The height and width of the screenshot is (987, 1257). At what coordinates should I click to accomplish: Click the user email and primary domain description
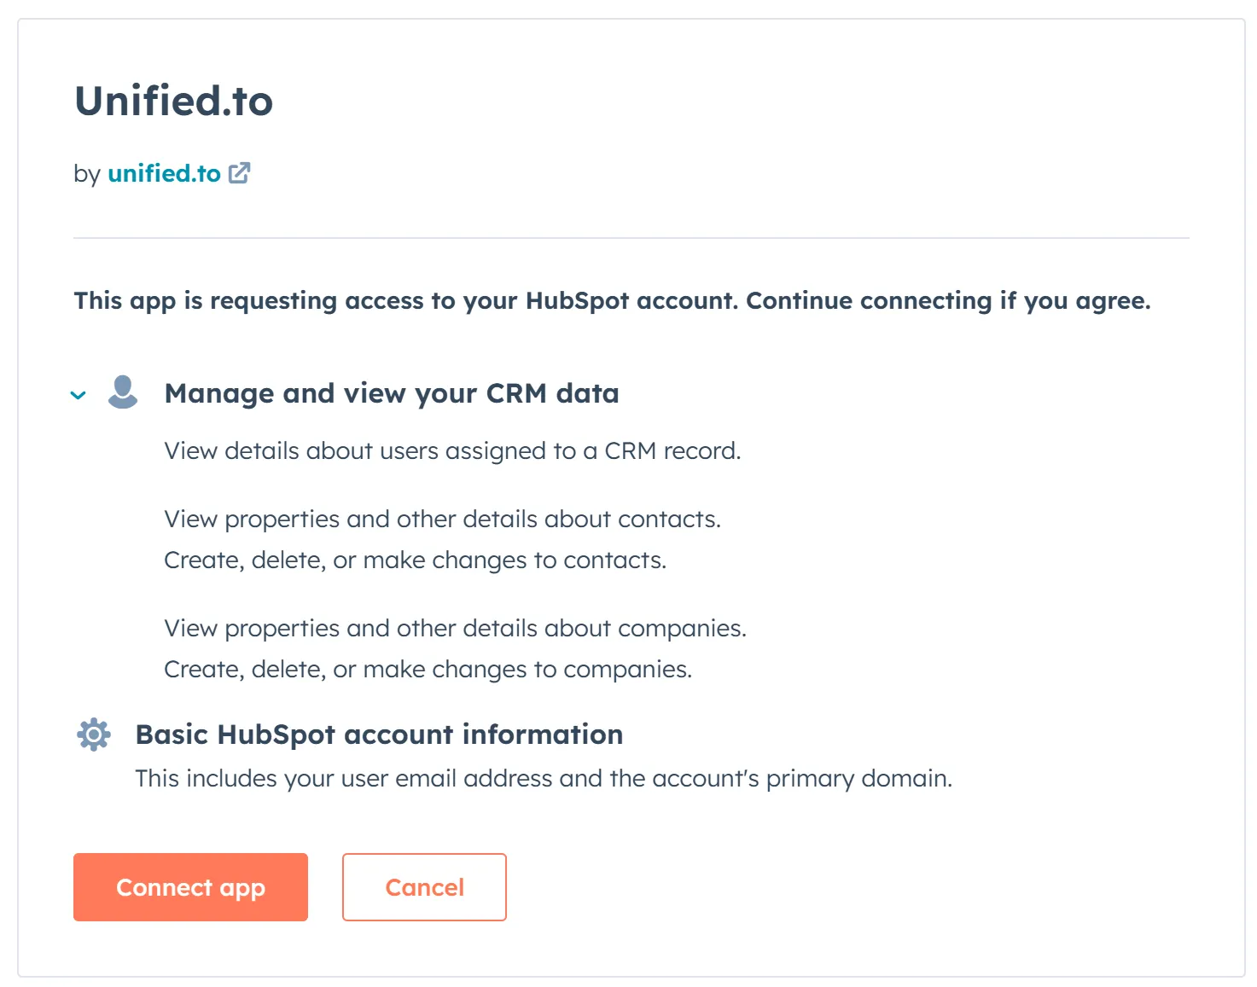tap(544, 778)
